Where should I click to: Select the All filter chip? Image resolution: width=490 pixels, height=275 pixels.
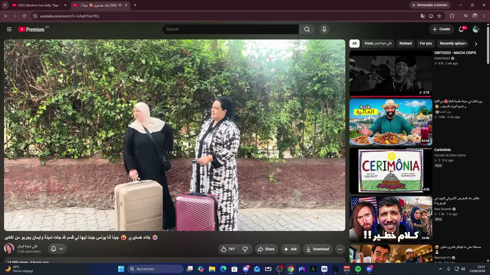pos(354,44)
